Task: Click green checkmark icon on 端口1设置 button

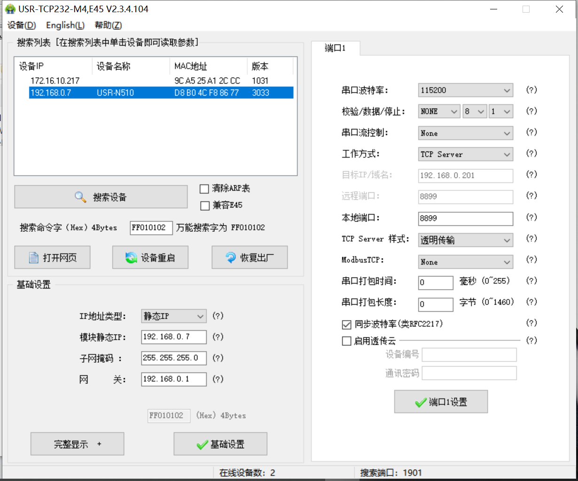Action: (x=421, y=403)
